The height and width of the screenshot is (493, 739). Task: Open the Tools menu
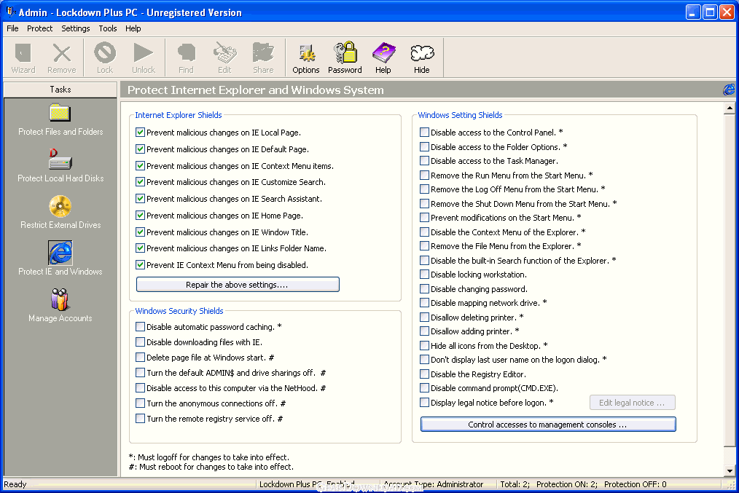107,28
